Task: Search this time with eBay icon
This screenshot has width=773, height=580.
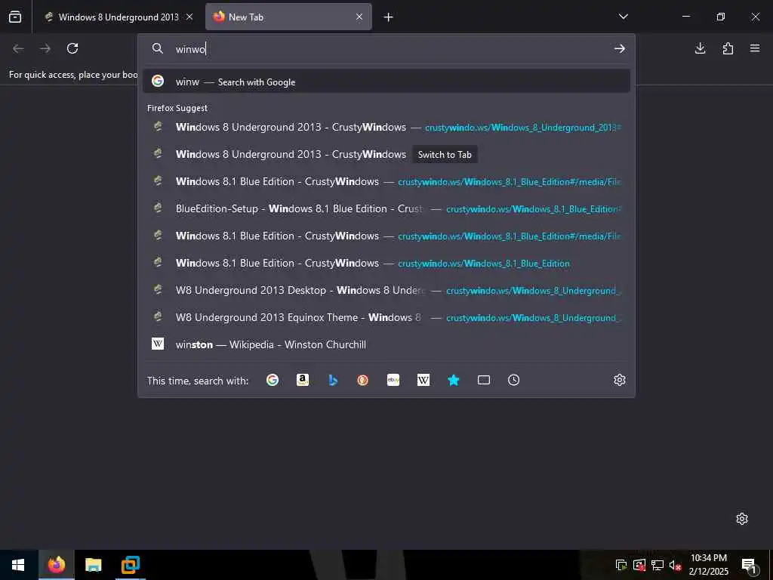Action: click(x=393, y=380)
